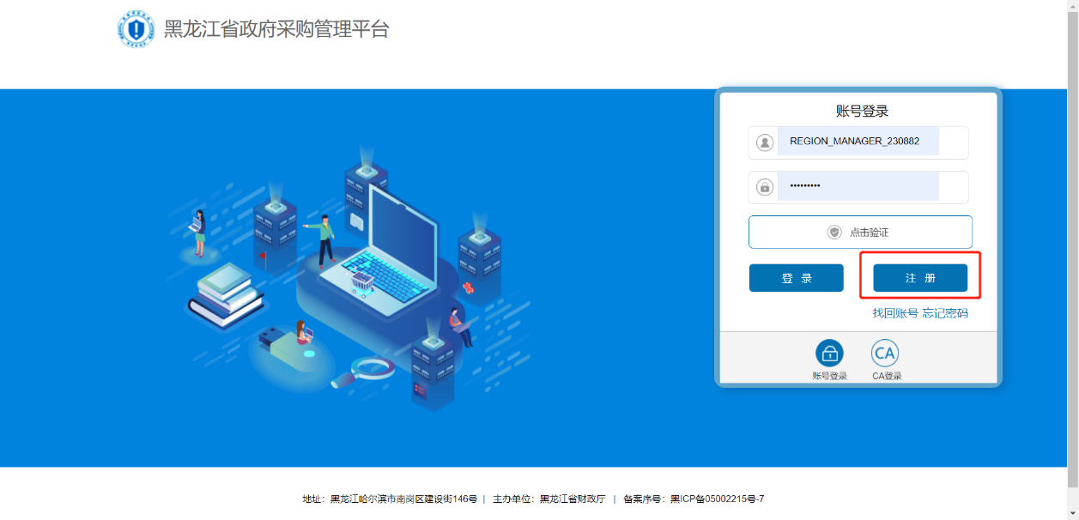
Task: Click the shield checkmark icon in 点击验证
Action: (x=834, y=233)
